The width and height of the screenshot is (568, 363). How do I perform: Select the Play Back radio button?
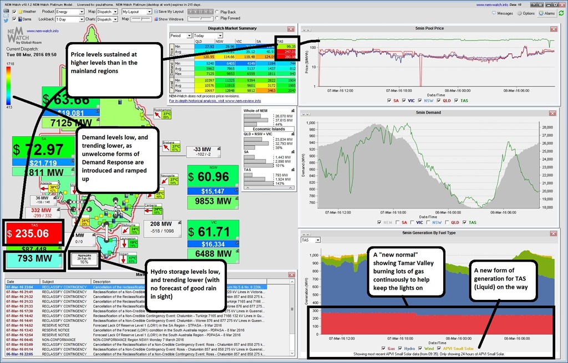coord(216,12)
